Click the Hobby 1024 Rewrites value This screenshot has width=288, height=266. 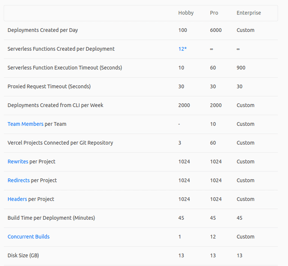click(x=184, y=162)
